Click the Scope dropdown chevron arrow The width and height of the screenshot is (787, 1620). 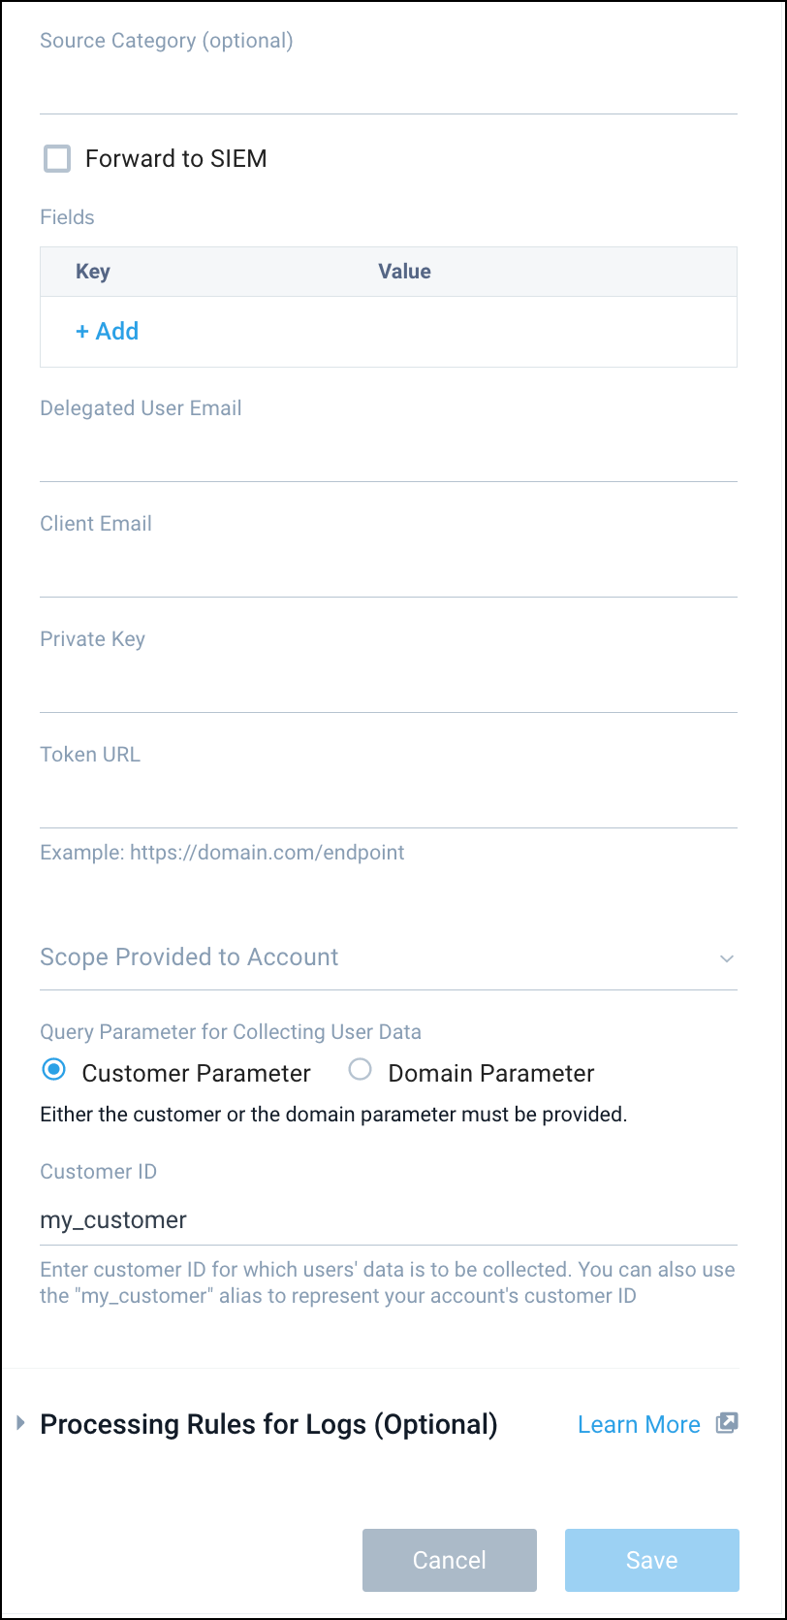point(727,958)
